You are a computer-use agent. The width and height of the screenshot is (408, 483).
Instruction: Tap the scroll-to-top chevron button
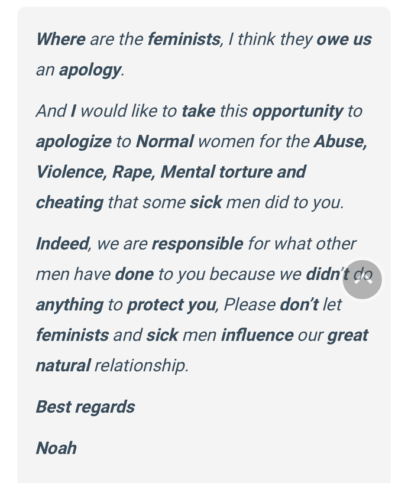coord(362,280)
